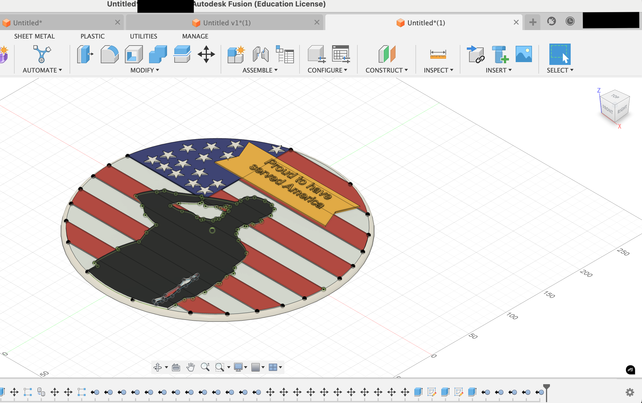
Task: Click the TOP face of the ViewCube
Action: click(615, 96)
